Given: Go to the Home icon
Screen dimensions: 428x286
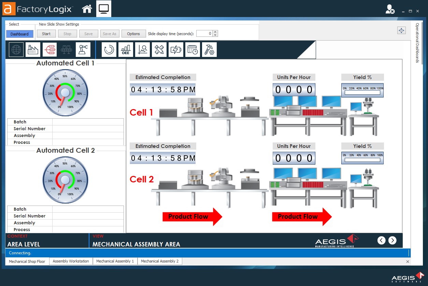Looking at the screenshot, I should 87,9.
